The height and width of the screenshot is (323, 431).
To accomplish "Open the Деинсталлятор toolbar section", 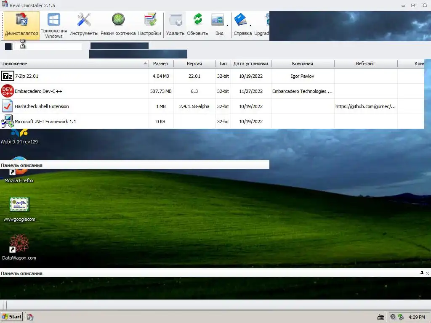I will 21,26.
